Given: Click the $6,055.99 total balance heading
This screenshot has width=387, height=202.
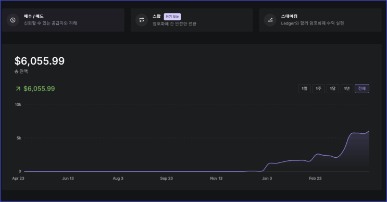Looking at the screenshot, I should pos(40,61).
